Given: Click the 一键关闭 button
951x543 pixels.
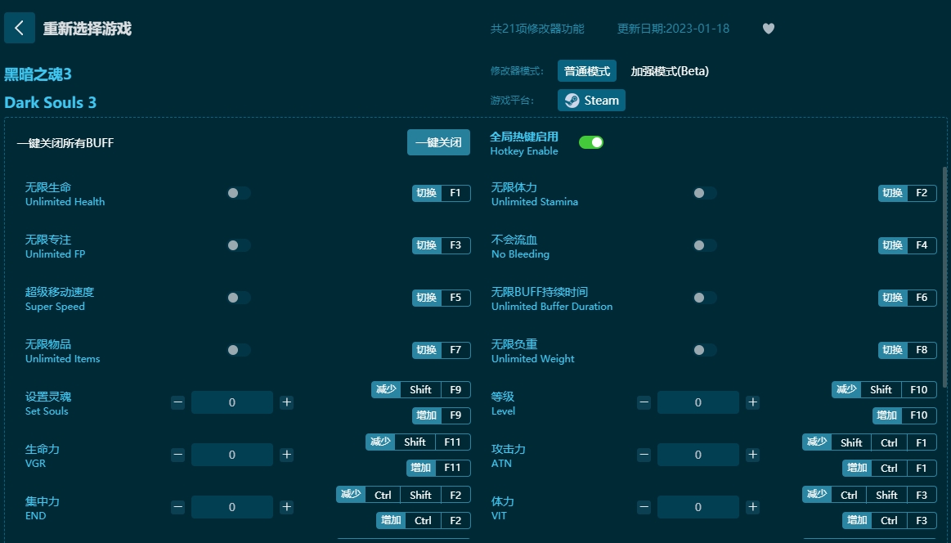Looking at the screenshot, I should pyautogui.click(x=438, y=142).
